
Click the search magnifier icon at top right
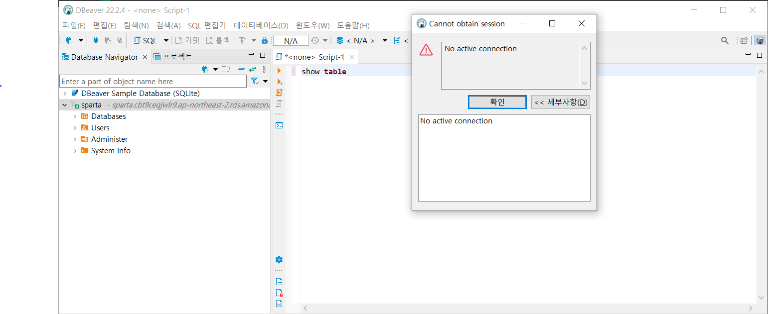(725, 40)
